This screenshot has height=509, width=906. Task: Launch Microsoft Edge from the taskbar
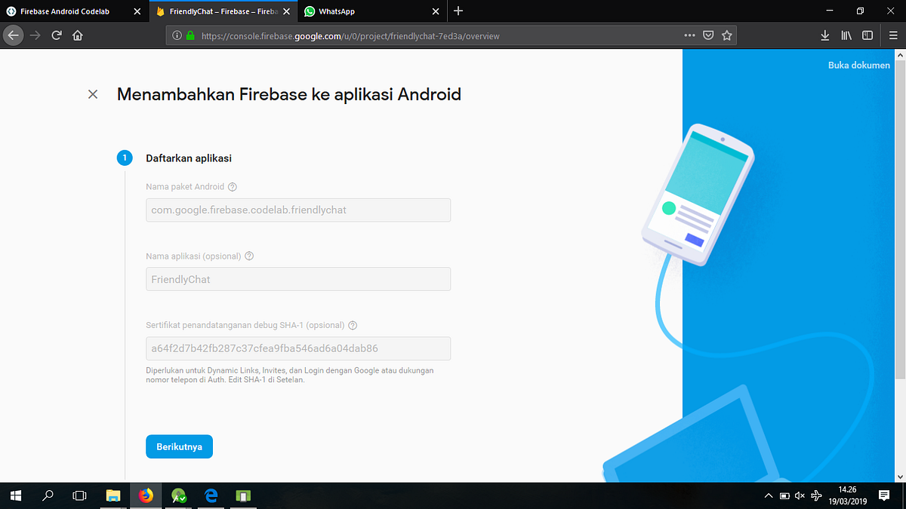click(x=211, y=495)
